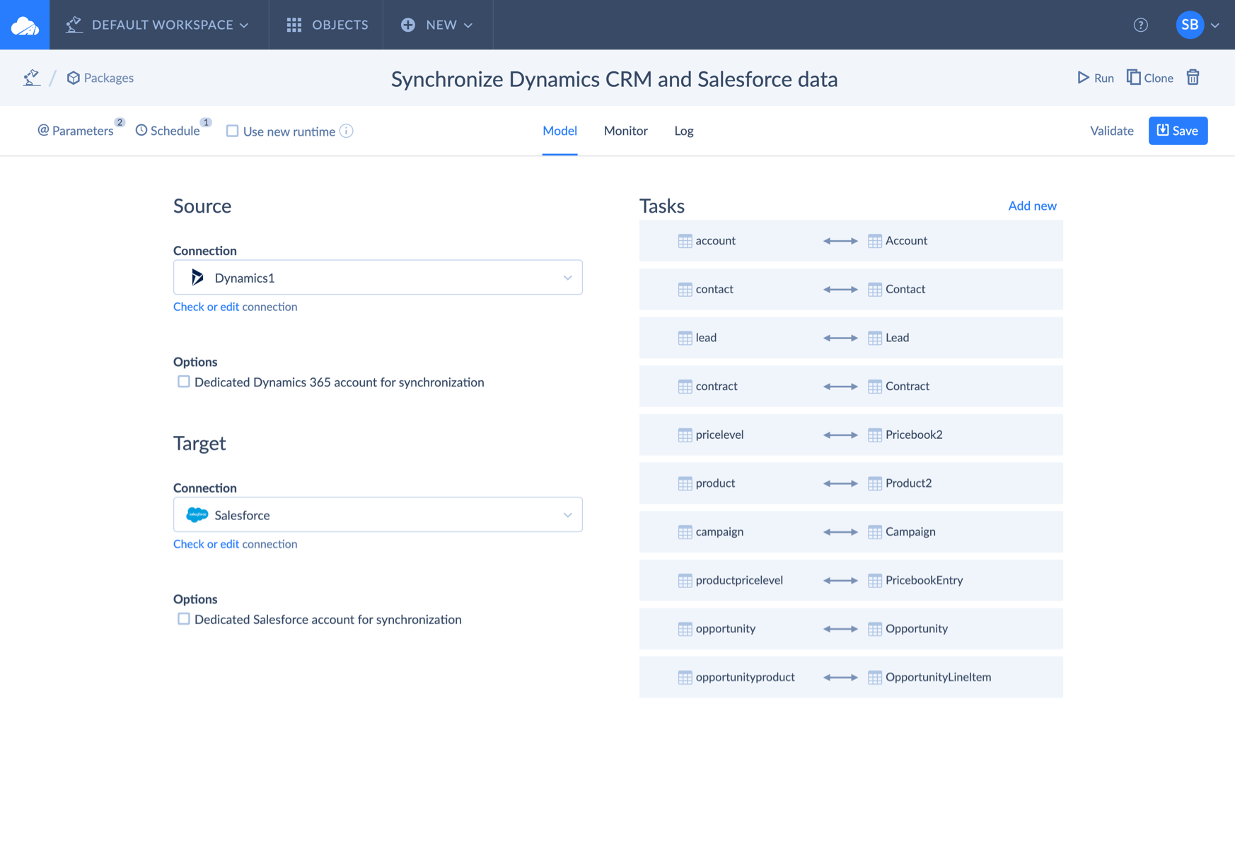This screenshot has height=848, width=1235.
Task: Open the Salesforce connection dropdown
Action: point(567,514)
